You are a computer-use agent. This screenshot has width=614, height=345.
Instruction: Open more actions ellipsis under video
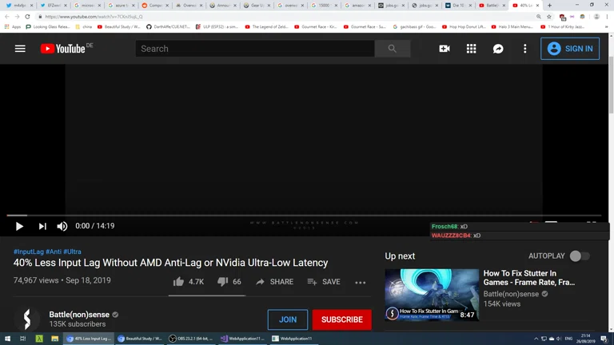coord(361,283)
